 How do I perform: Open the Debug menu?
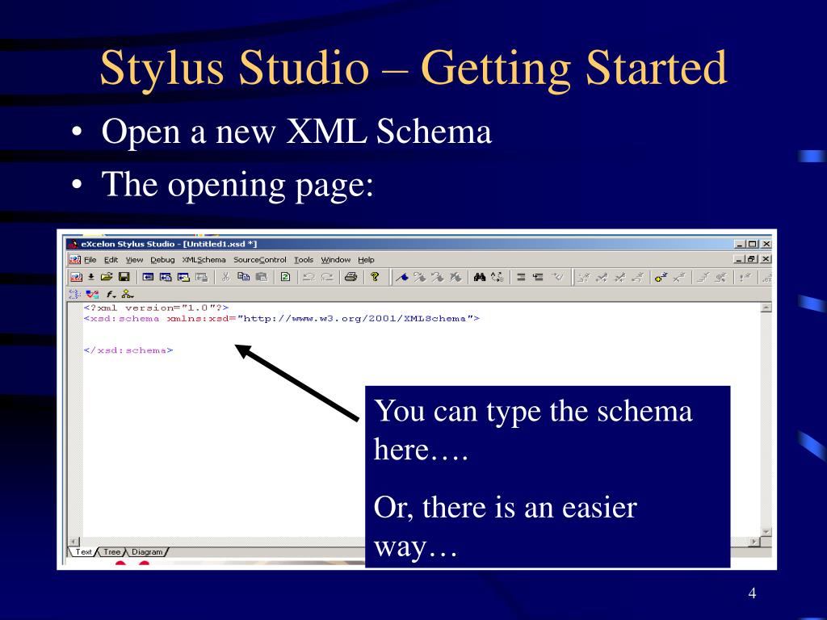pyautogui.click(x=162, y=260)
